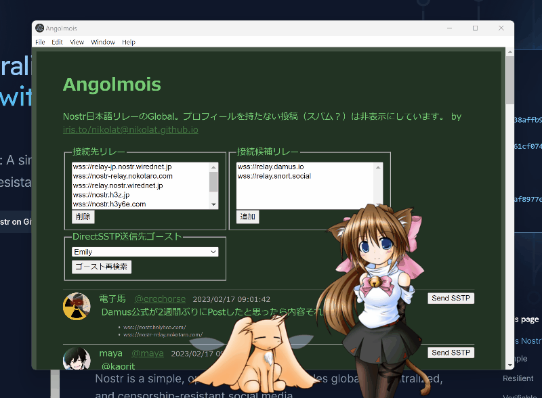Click the up arrow of candidate relay list scrollbar
This screenshot has height=398, width=542.
pyautogui.click(x=378, y=167)
